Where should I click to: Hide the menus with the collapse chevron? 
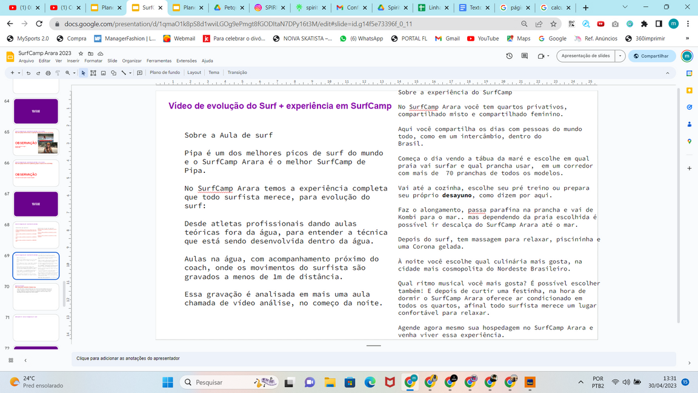[668, 73]
